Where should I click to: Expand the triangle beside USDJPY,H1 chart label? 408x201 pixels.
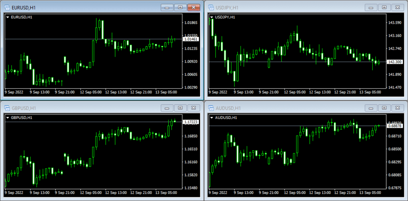coord(212,17)
